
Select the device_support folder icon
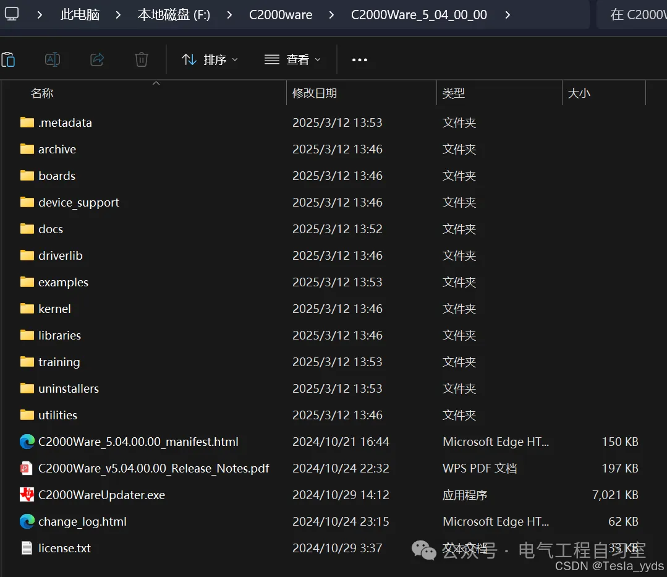coord(27,202)
